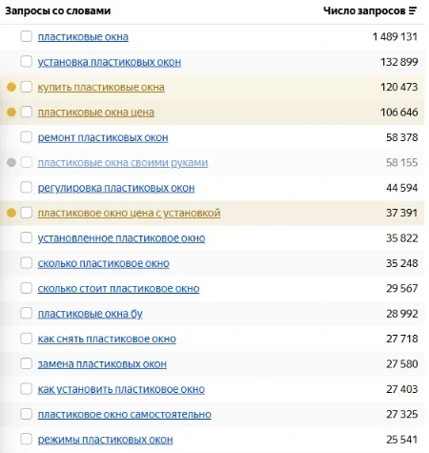Click the count 37 391
The height and width of the screenshot is (453, 429).
402,213
